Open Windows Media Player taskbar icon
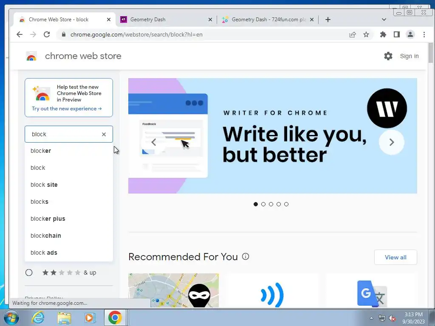This screenshot has height=326, width=435. (90, 318)
